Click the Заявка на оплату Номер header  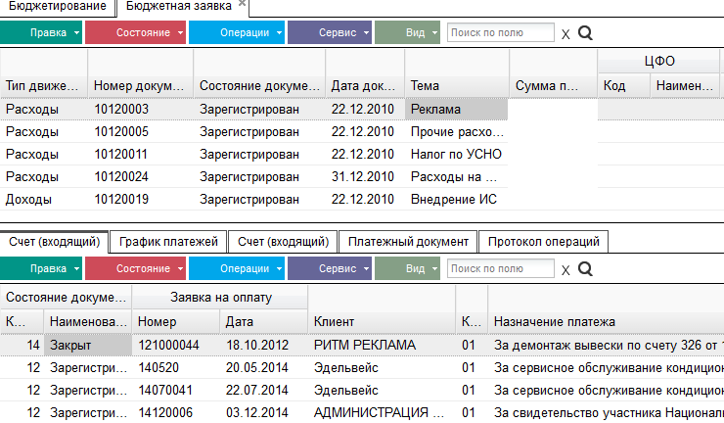[176, 322]
